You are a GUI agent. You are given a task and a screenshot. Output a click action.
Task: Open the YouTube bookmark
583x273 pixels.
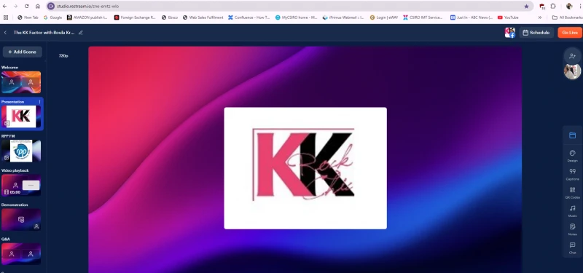[508, 17]
